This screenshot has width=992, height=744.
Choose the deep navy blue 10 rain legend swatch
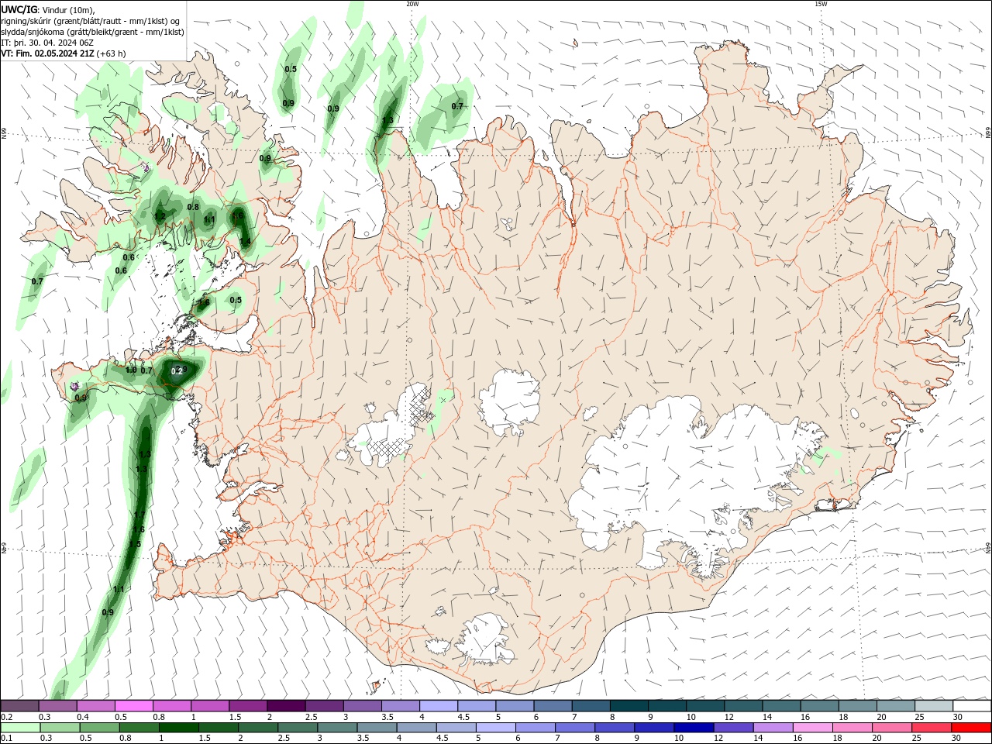pyautogui.click(x=693, y=728)
